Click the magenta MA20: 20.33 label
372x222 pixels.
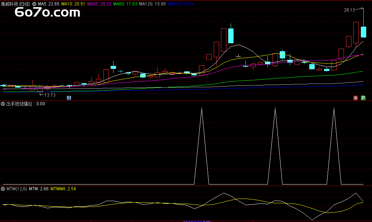[x=99, y=4]
